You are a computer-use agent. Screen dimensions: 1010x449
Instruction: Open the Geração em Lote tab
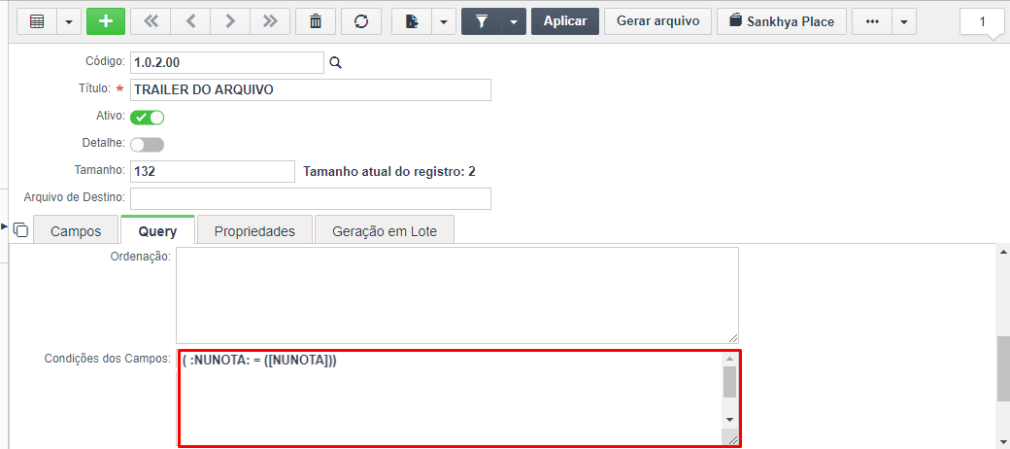point(385,230)
